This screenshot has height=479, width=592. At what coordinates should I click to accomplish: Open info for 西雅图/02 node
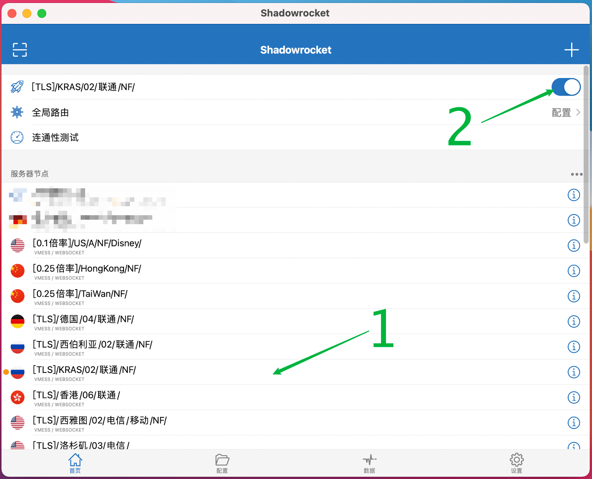(x=573, y=423)
